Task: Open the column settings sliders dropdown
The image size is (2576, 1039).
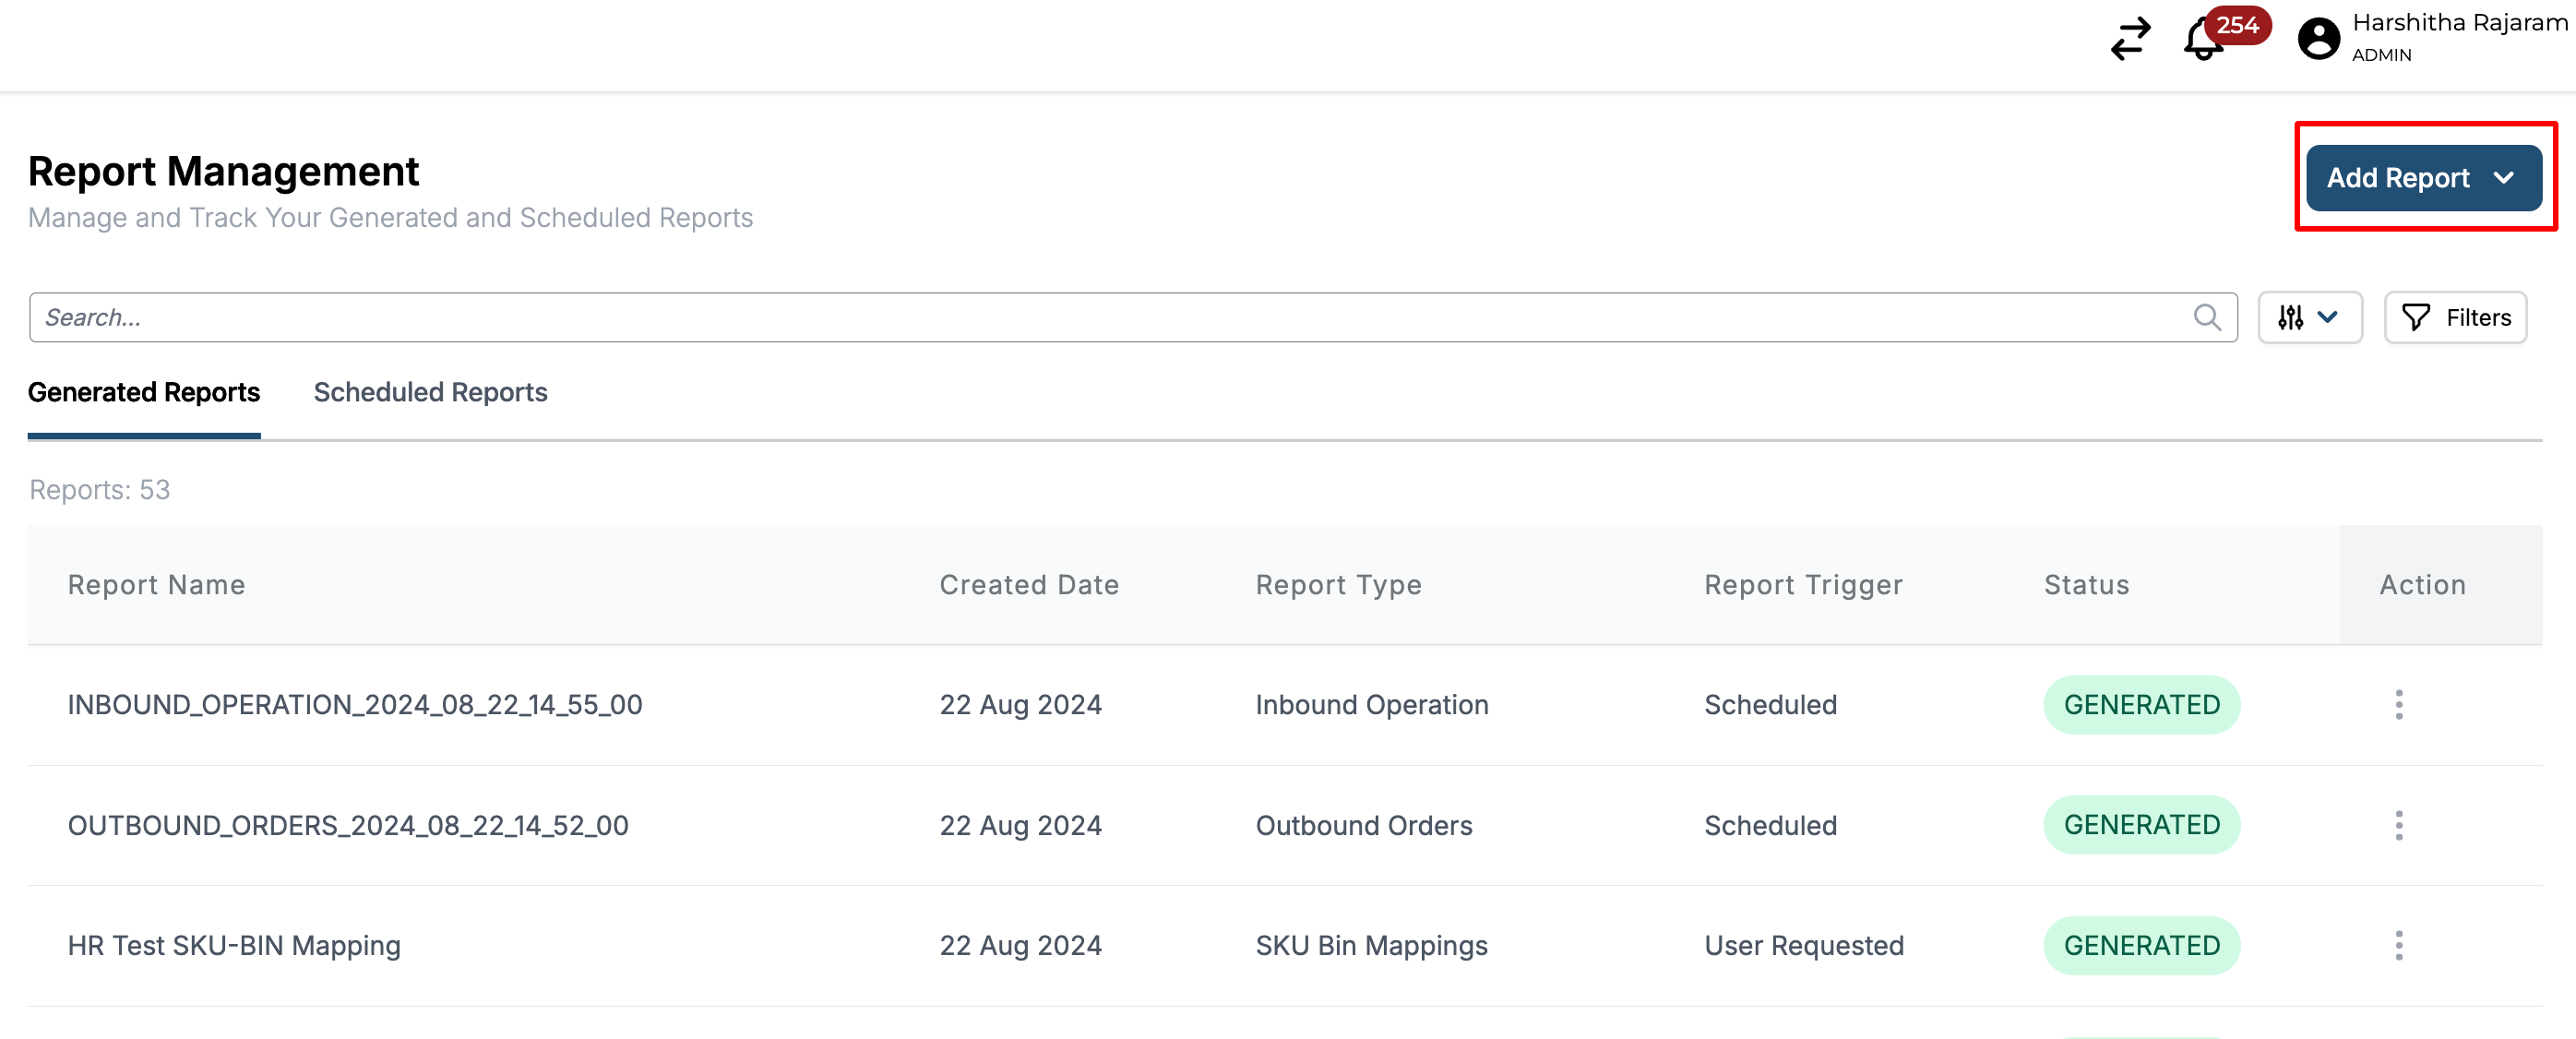Action: pyautogui.click(x=2309, y=317)
